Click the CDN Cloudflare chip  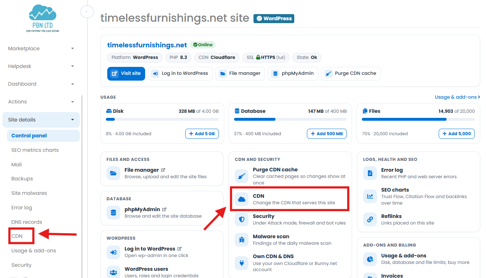(x=217, y=57)
